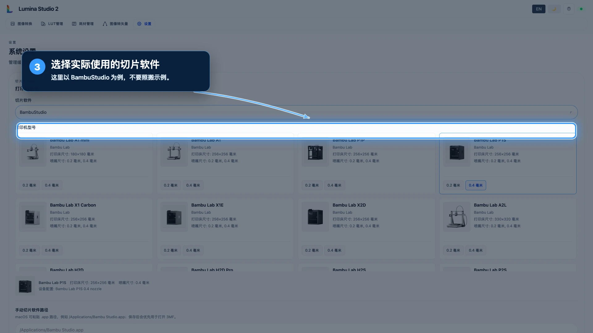Switch language using the EN button

[539, 9]
